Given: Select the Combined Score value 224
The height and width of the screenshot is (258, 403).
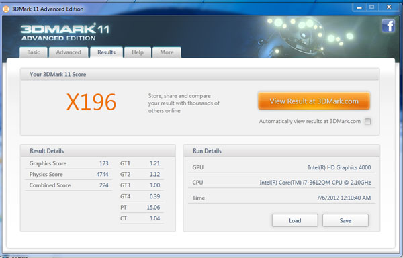Looking at the screenshot, I should (x=104, y=185).
